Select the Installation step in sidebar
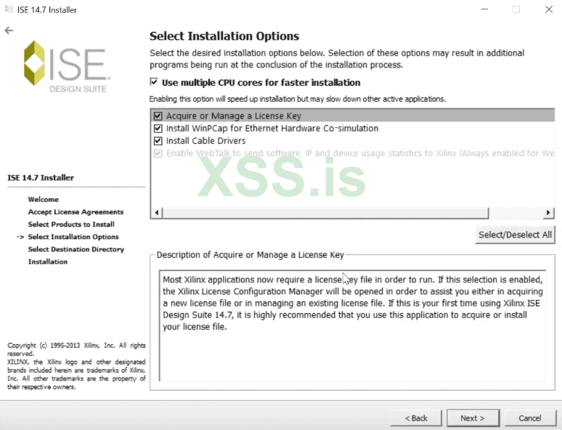The image size is (562, 430). click(48, 261)
